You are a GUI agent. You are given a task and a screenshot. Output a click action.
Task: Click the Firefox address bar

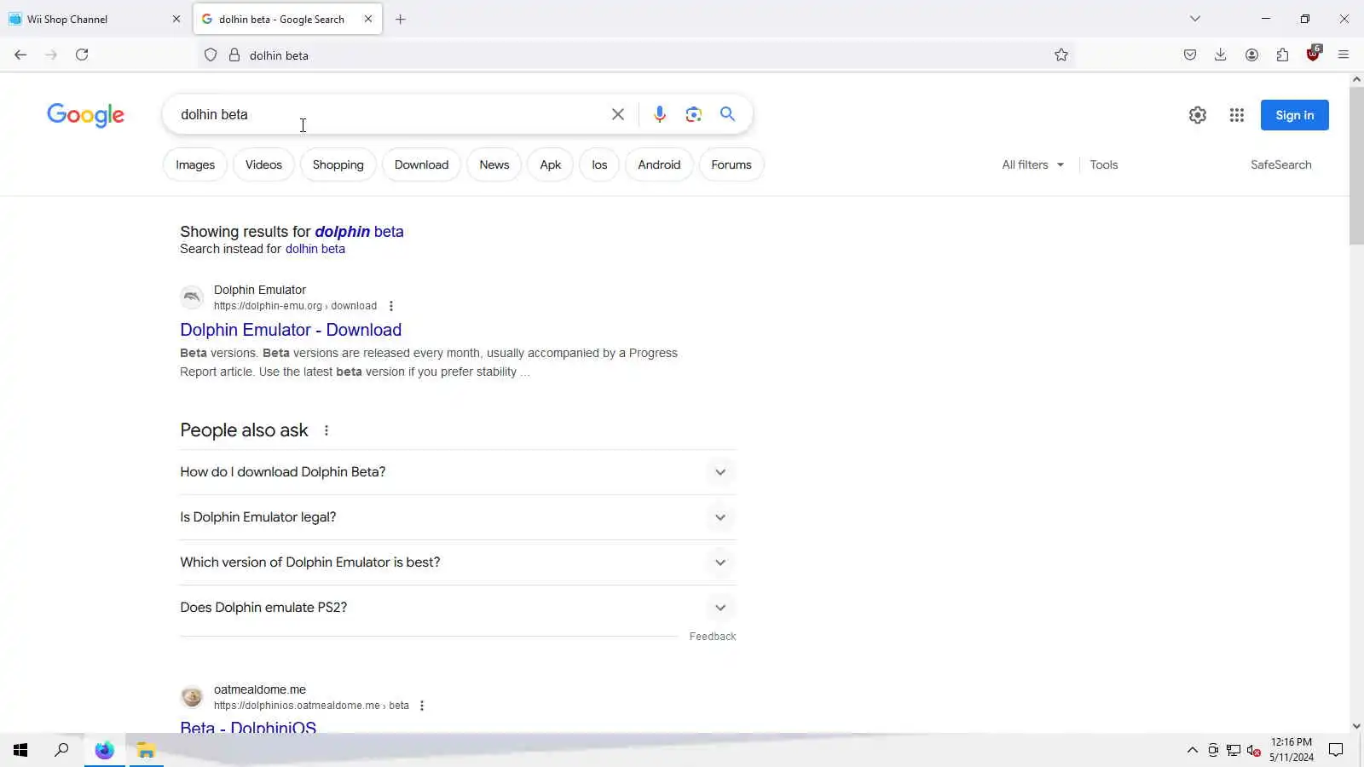[x=635, y=55]
